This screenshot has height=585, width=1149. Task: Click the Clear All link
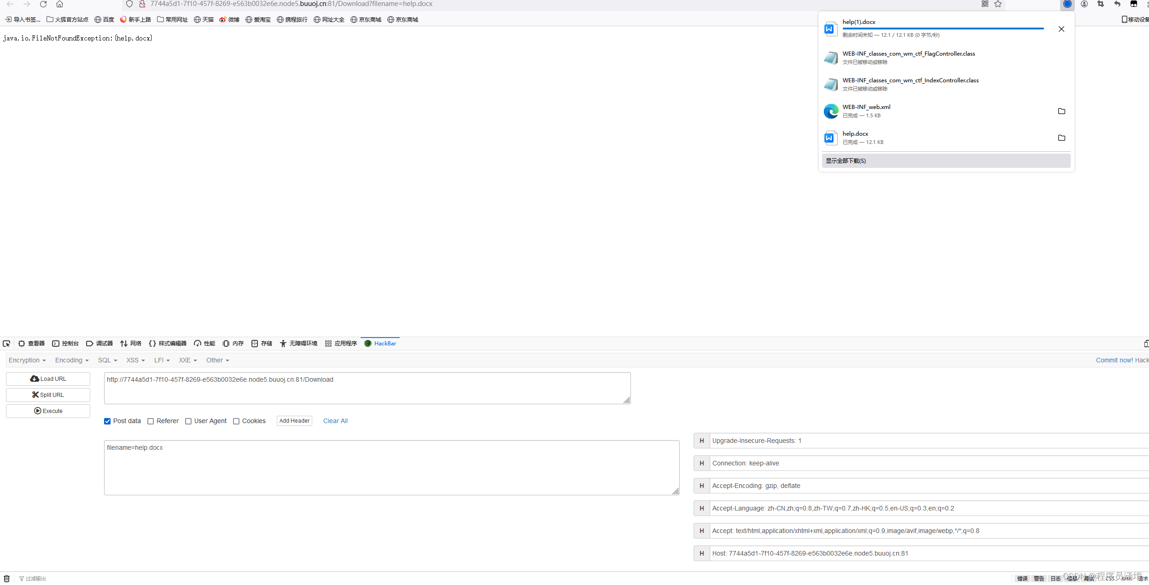(x=335, y=421)
